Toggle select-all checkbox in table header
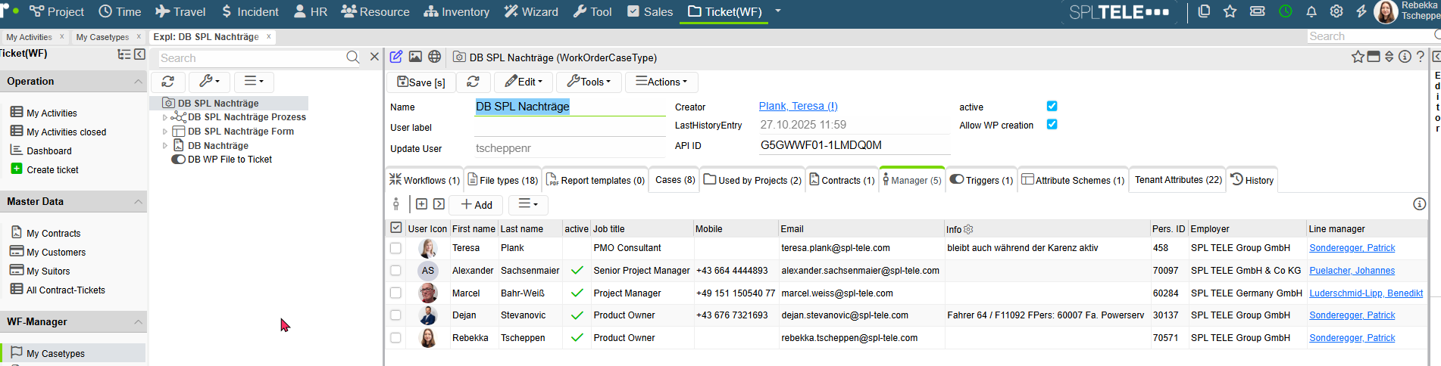The width and height of the screenshot is (1441, 366). pos(395,228)
